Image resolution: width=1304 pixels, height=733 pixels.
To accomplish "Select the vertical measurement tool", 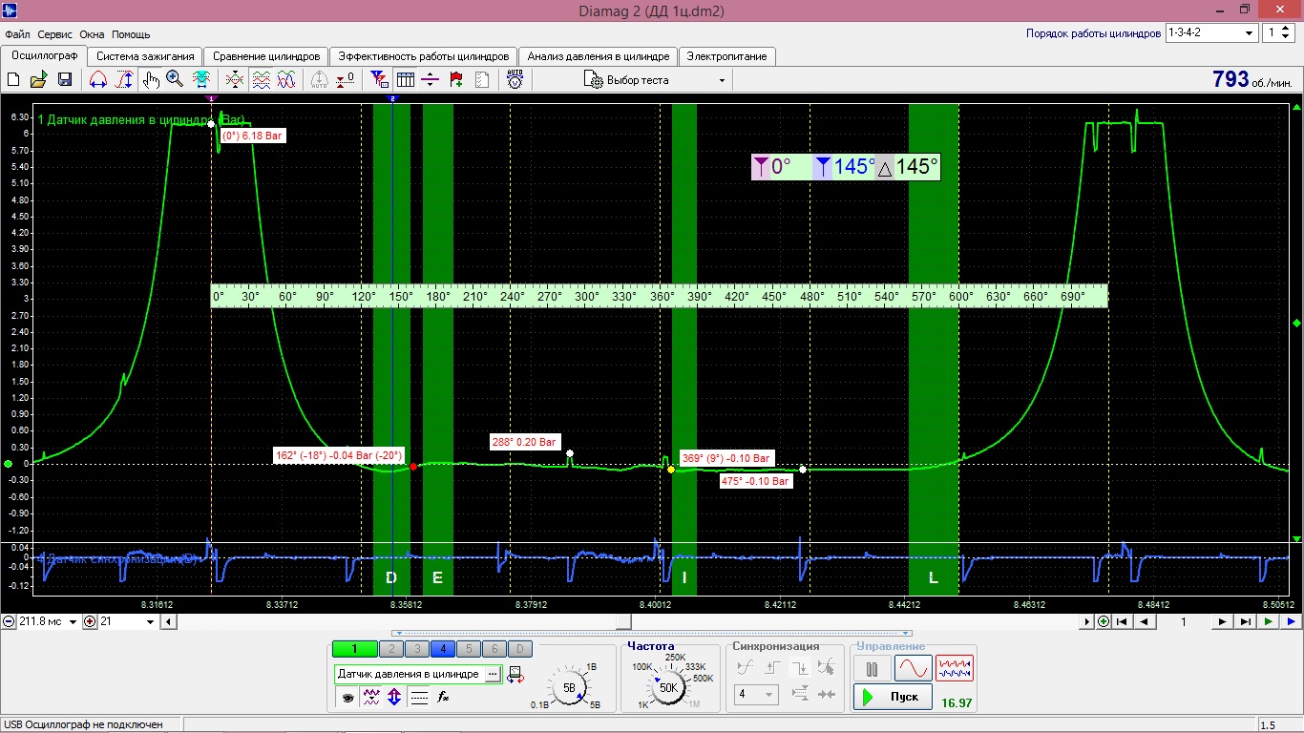I will 123,80.
